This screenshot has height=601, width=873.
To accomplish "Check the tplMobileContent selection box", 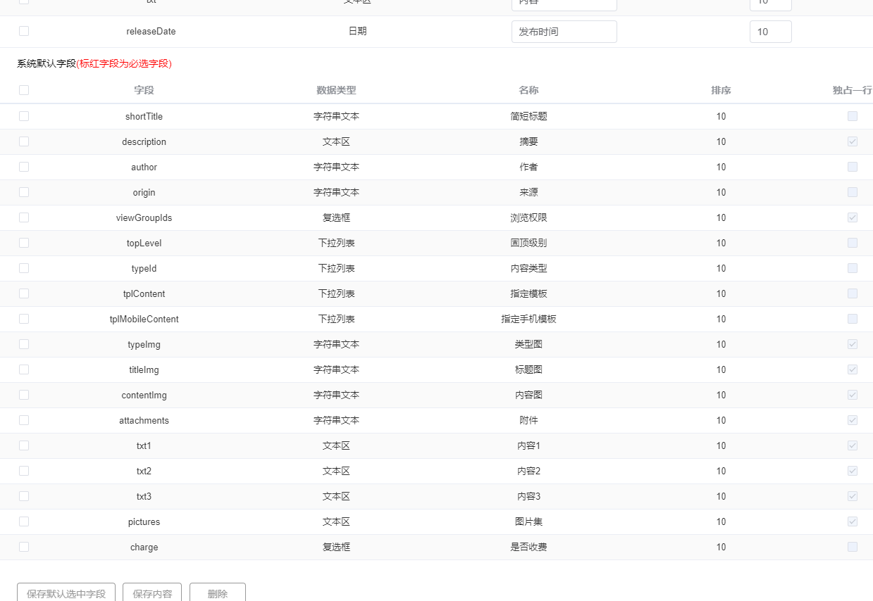I will tap(24, 319).
